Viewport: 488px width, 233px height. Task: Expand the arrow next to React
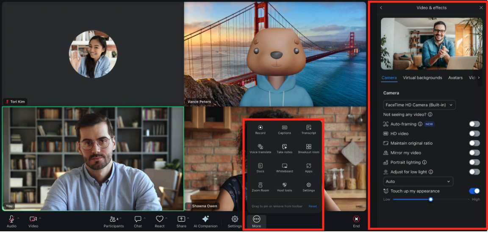point(166,218)
